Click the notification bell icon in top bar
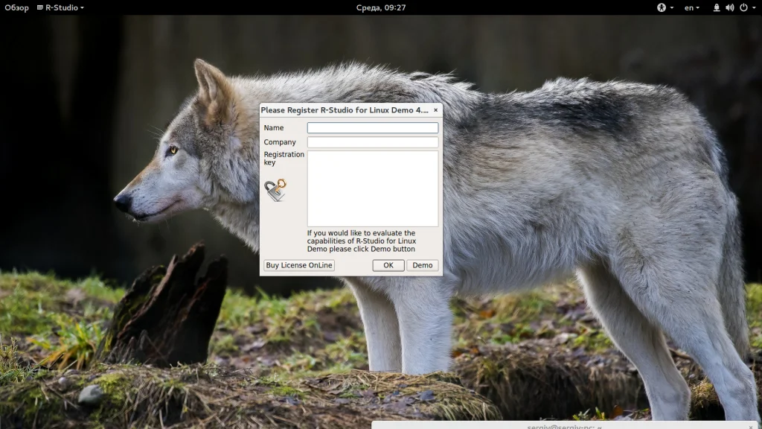This screenshot has width=762, height=429. pyautogui.click(x=717, y=7)
